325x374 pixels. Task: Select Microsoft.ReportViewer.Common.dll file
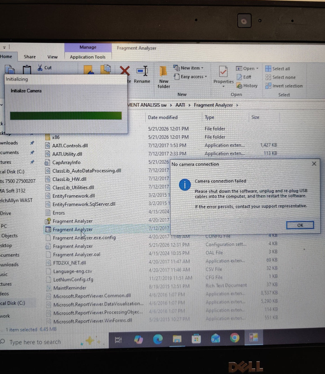point(92,296)
